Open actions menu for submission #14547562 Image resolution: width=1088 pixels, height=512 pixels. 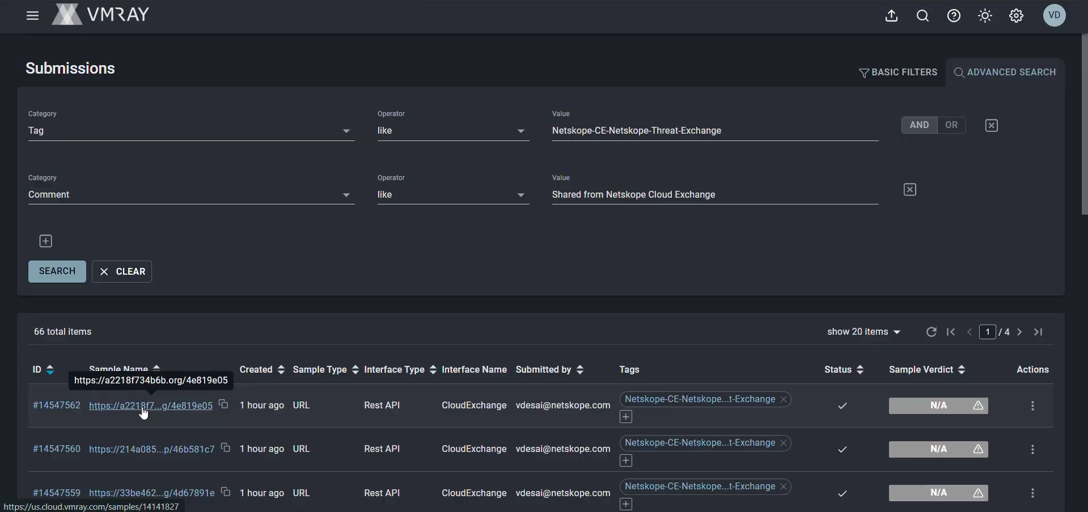(1032, 406)
